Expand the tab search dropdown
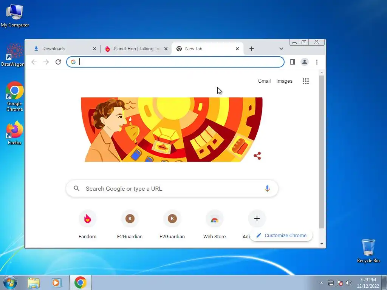 coord(281,49)
